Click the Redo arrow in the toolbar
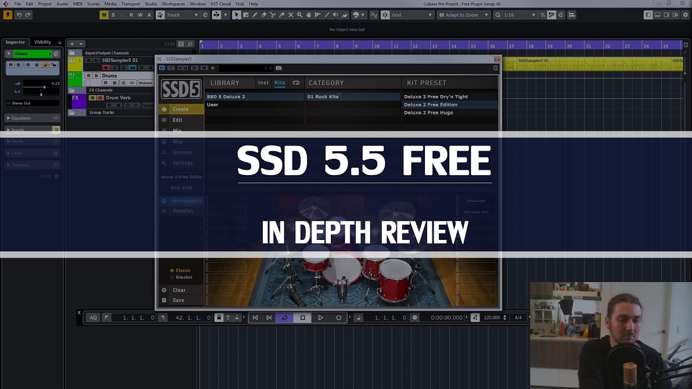 28,15
